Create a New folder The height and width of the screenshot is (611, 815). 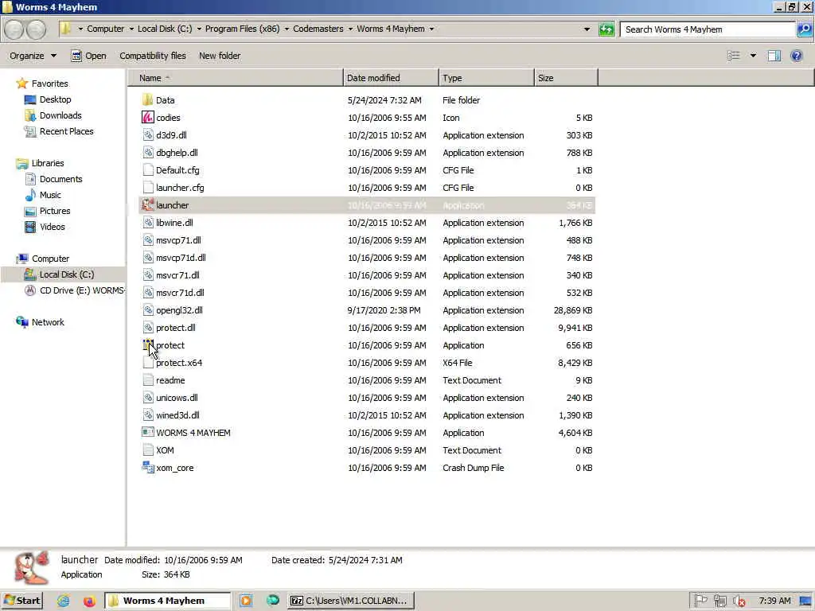pos(220,56)
